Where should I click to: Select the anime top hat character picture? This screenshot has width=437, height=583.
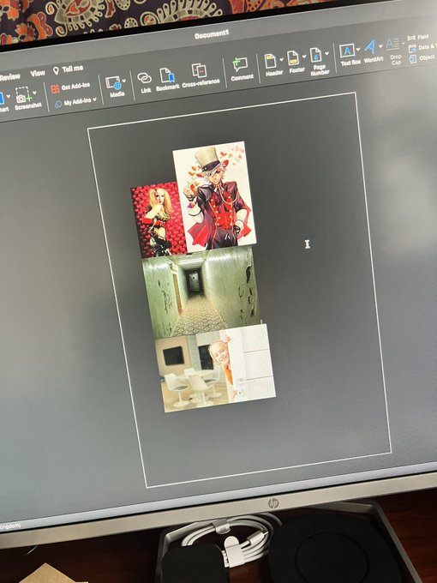click(214, 196)
